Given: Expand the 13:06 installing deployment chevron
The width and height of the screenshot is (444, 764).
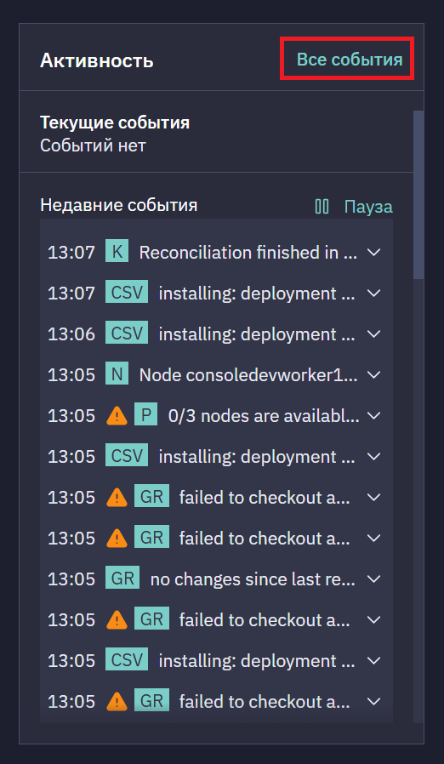Looking at the screenshot, I should 373,334.
